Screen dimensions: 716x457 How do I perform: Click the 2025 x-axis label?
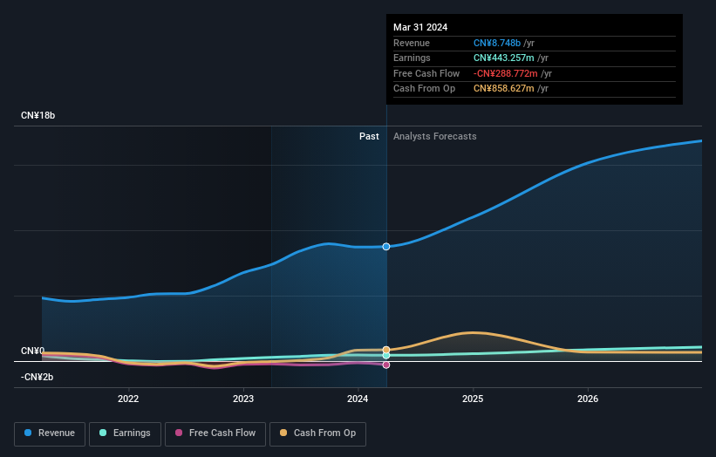(473, 399)
